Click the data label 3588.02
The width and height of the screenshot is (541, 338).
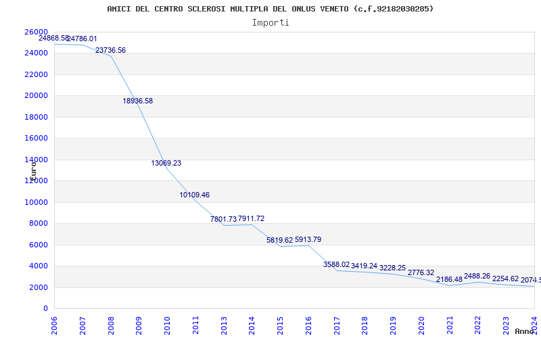[x=336, y=264]
